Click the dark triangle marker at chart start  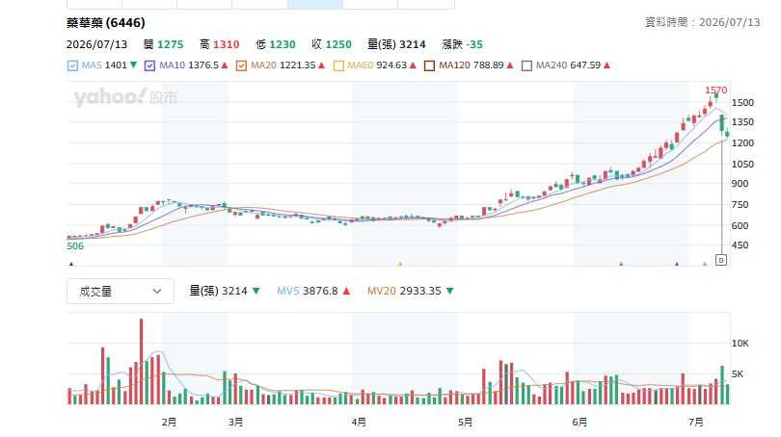(71, 264)
